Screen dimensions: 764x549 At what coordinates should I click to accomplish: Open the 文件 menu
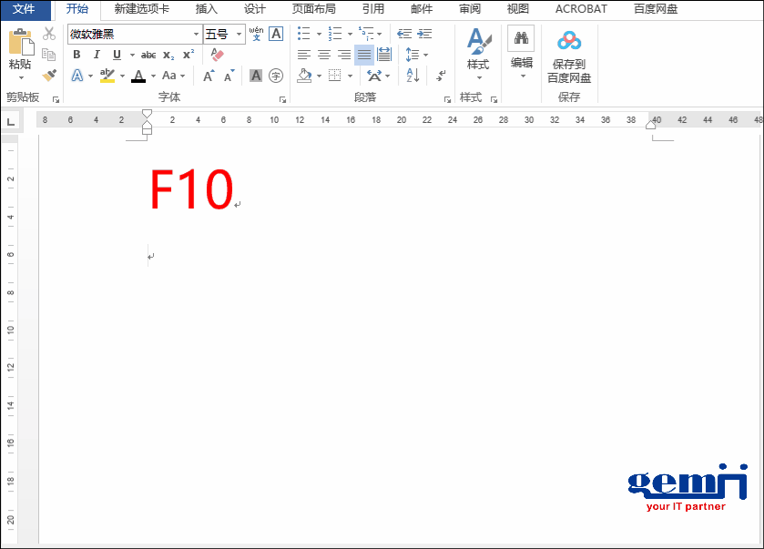(24, 9)
